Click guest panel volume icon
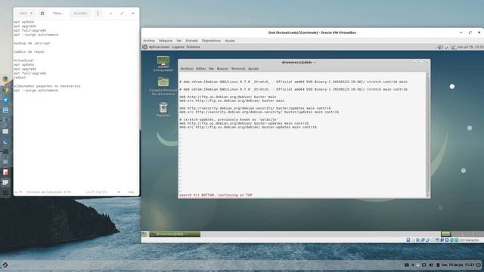This screenshot has width=484, height=272. click(440, 47)
